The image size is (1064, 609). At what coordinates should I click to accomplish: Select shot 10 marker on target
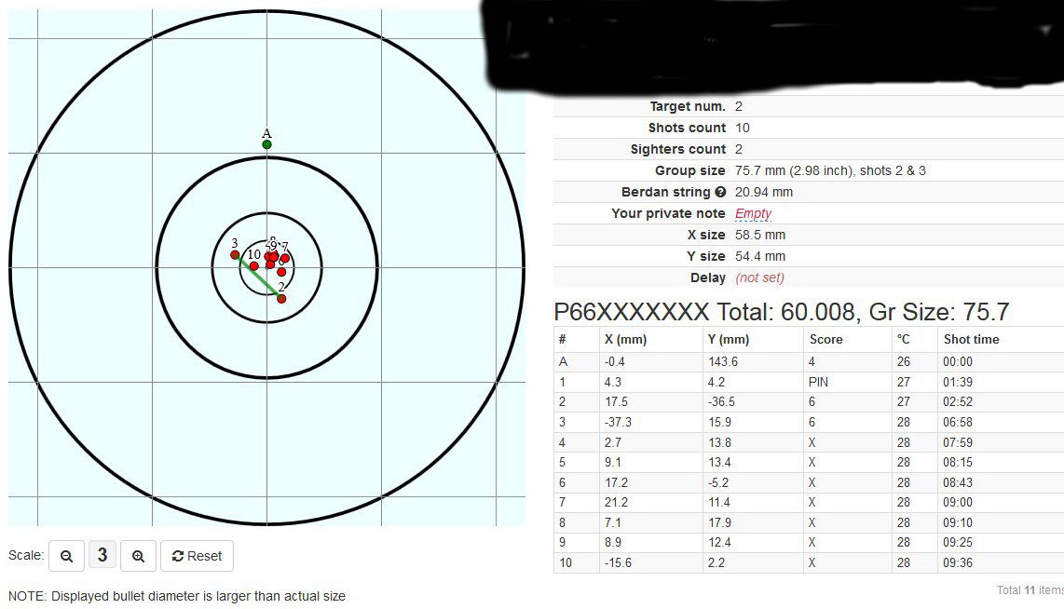pyautogui.click(x=253, y=265)
